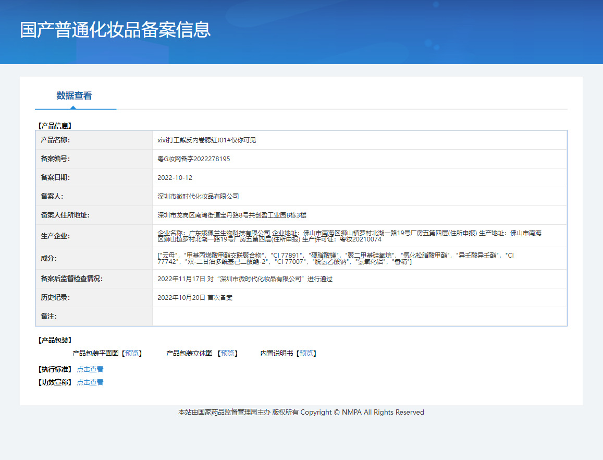Select the 备案人 company name 深圳市微时代化妆品有限公司
This screenshot has height=460, width=603.
(198, 197)
